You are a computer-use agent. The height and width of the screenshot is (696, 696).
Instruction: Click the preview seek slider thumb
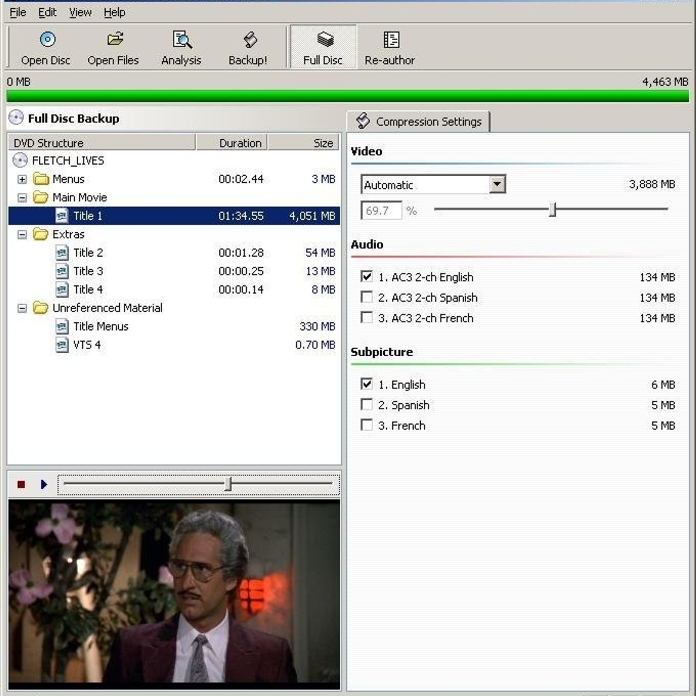pyautogui.click(x=228, y=484)
